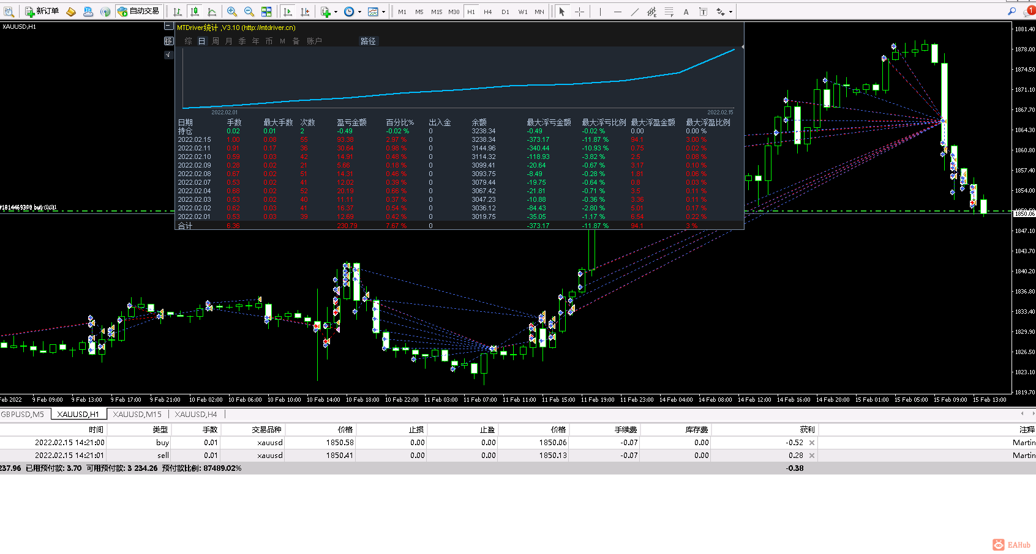Click the 新订单 new order button
Viewport: 1036px width, 554px height.
42,11
